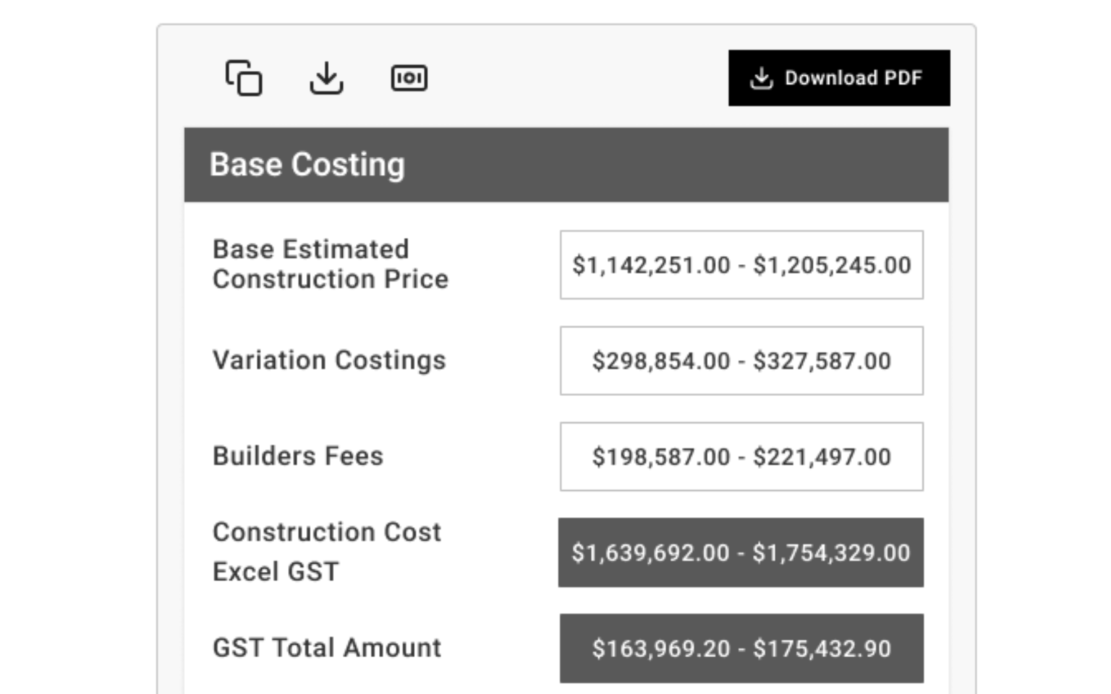Click the GST Total Amount label
1111x694 pixels.
[326, 648]
